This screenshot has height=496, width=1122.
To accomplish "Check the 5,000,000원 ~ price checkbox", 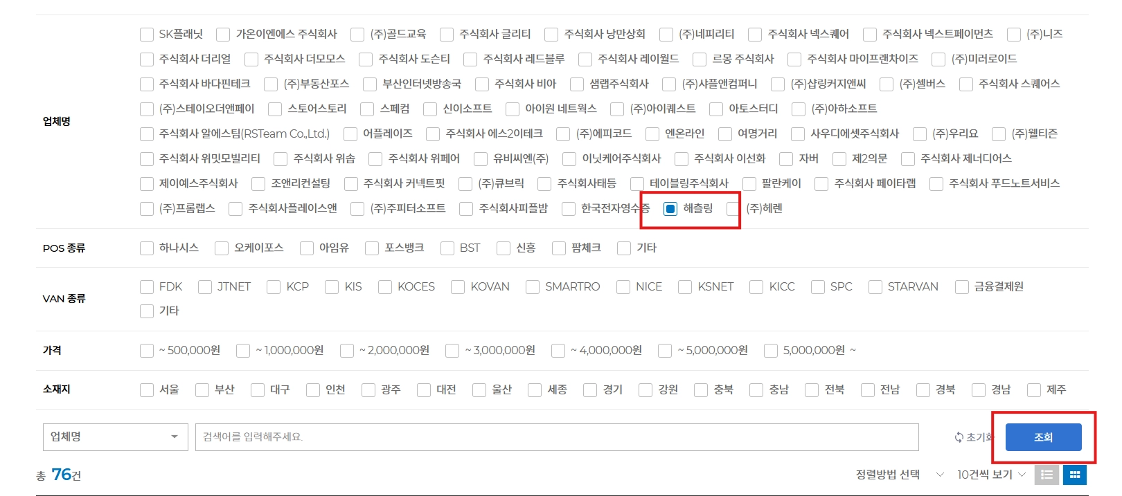I will 771,351.
